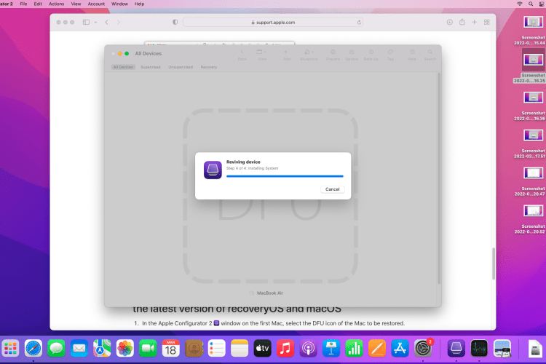546x364 pixels.
Task: Open the Safari privacy report shield icon
Action: 175,22
